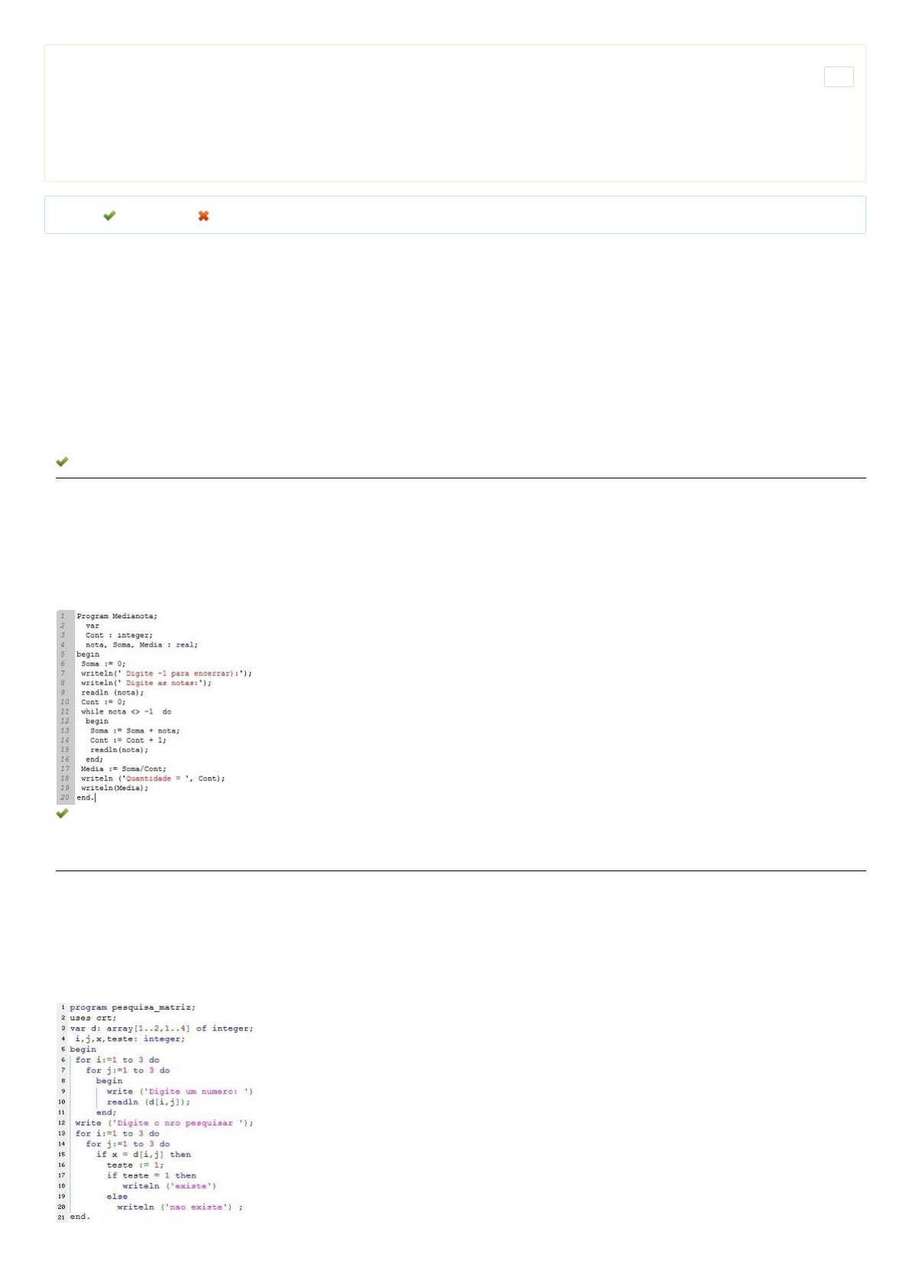Select the 'while nota <> -1 do' line

(x=126, y=712)
